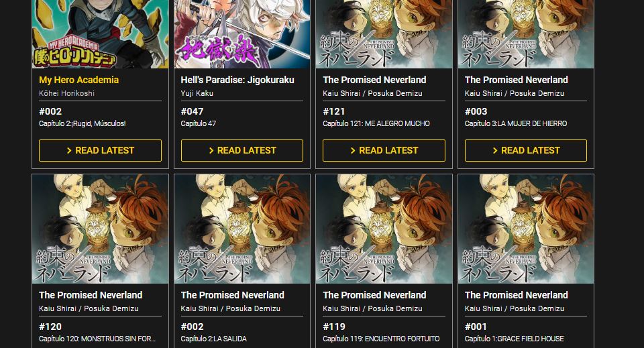
Task: Select Promised Neverland title above chapter #120
Action: point(91,295)
